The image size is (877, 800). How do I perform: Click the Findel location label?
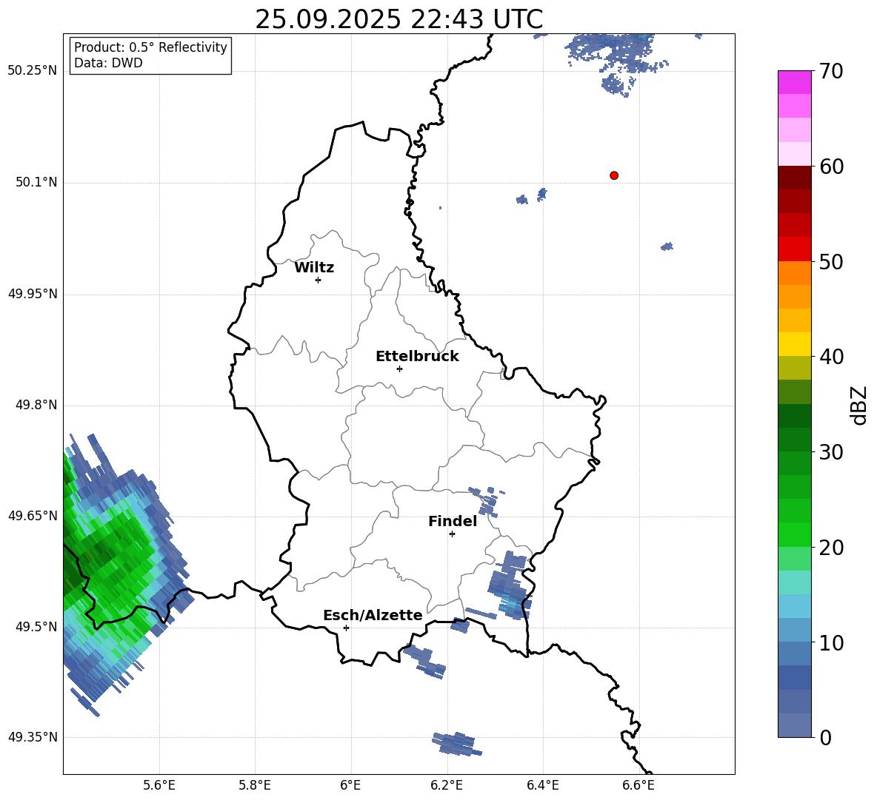(453, 521)
